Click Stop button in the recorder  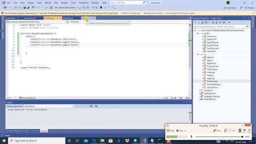181,131
